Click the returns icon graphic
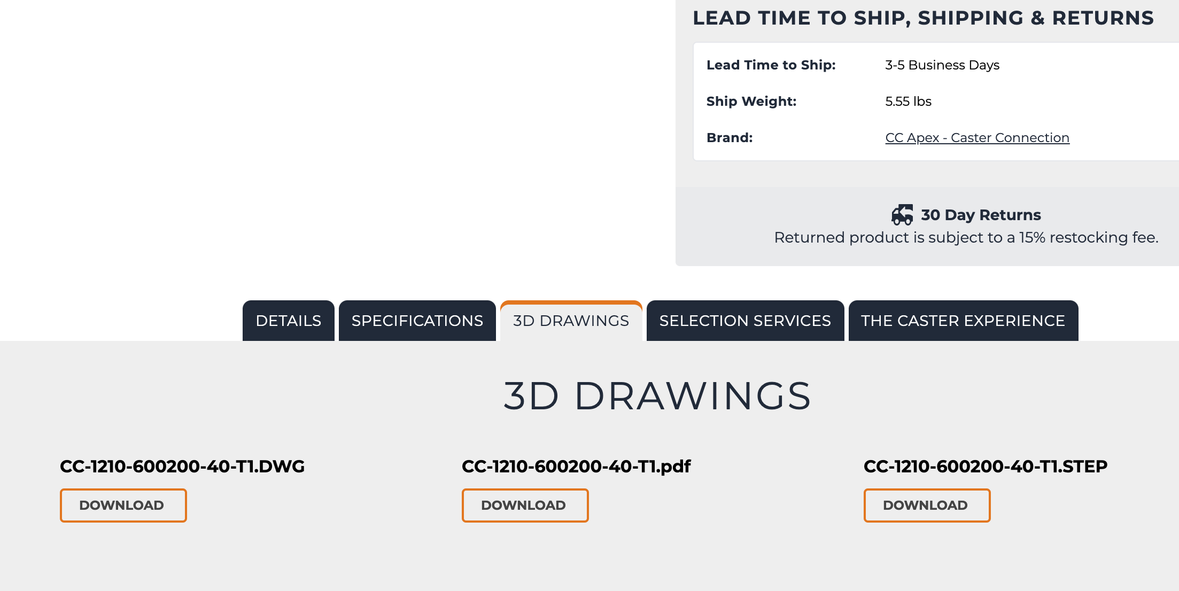 [x=902, y=215]
